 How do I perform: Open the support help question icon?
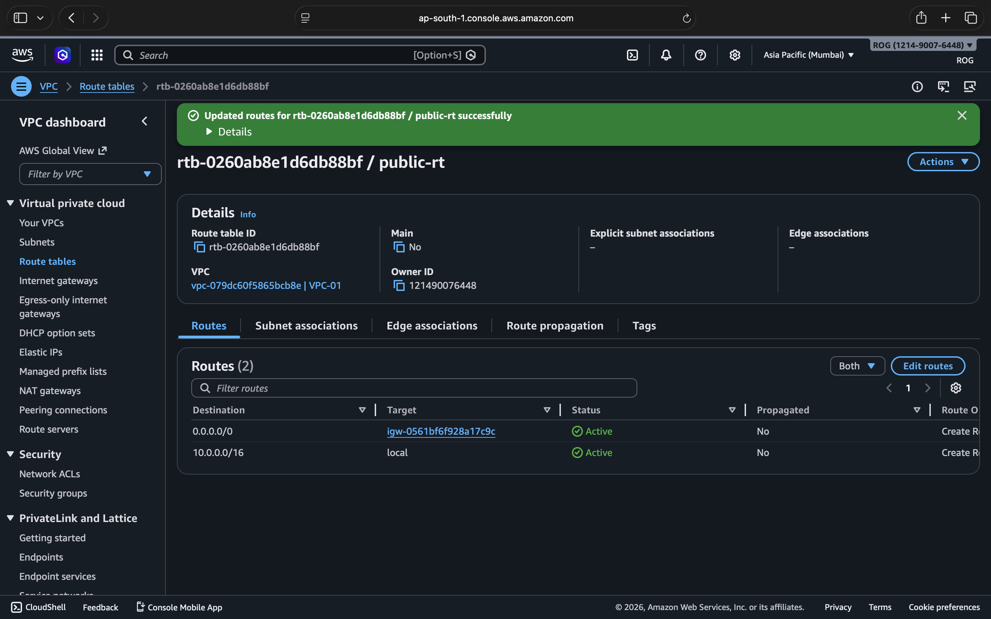pos(700,55)
